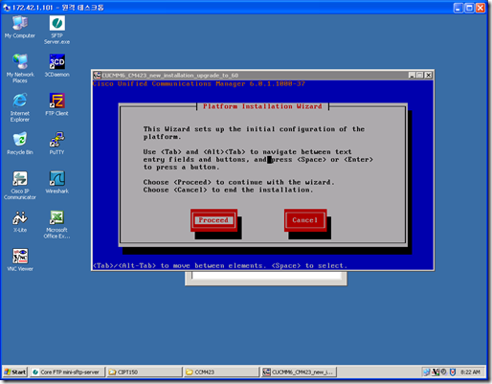
Task: Maximize the CUCMM6 console window
Action: tap(420, 76)
